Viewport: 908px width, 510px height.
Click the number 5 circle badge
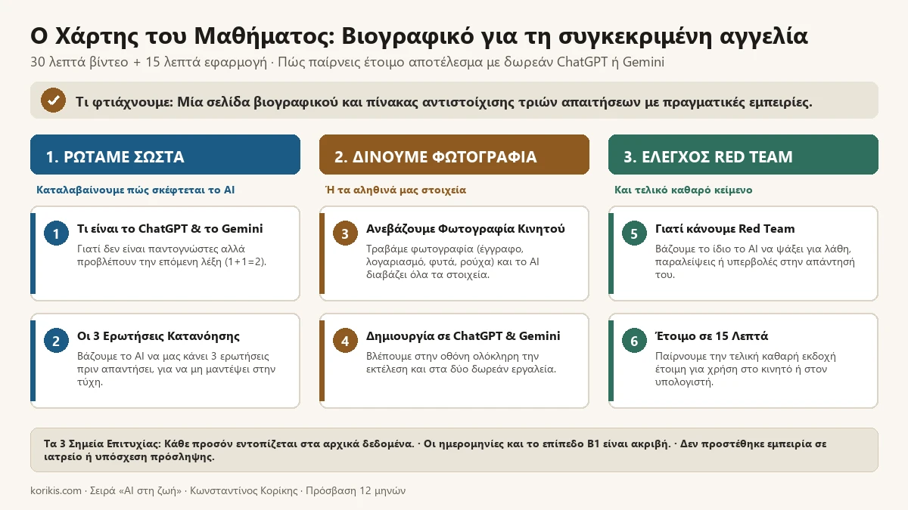pyautogui.click(x=634, y=234)
